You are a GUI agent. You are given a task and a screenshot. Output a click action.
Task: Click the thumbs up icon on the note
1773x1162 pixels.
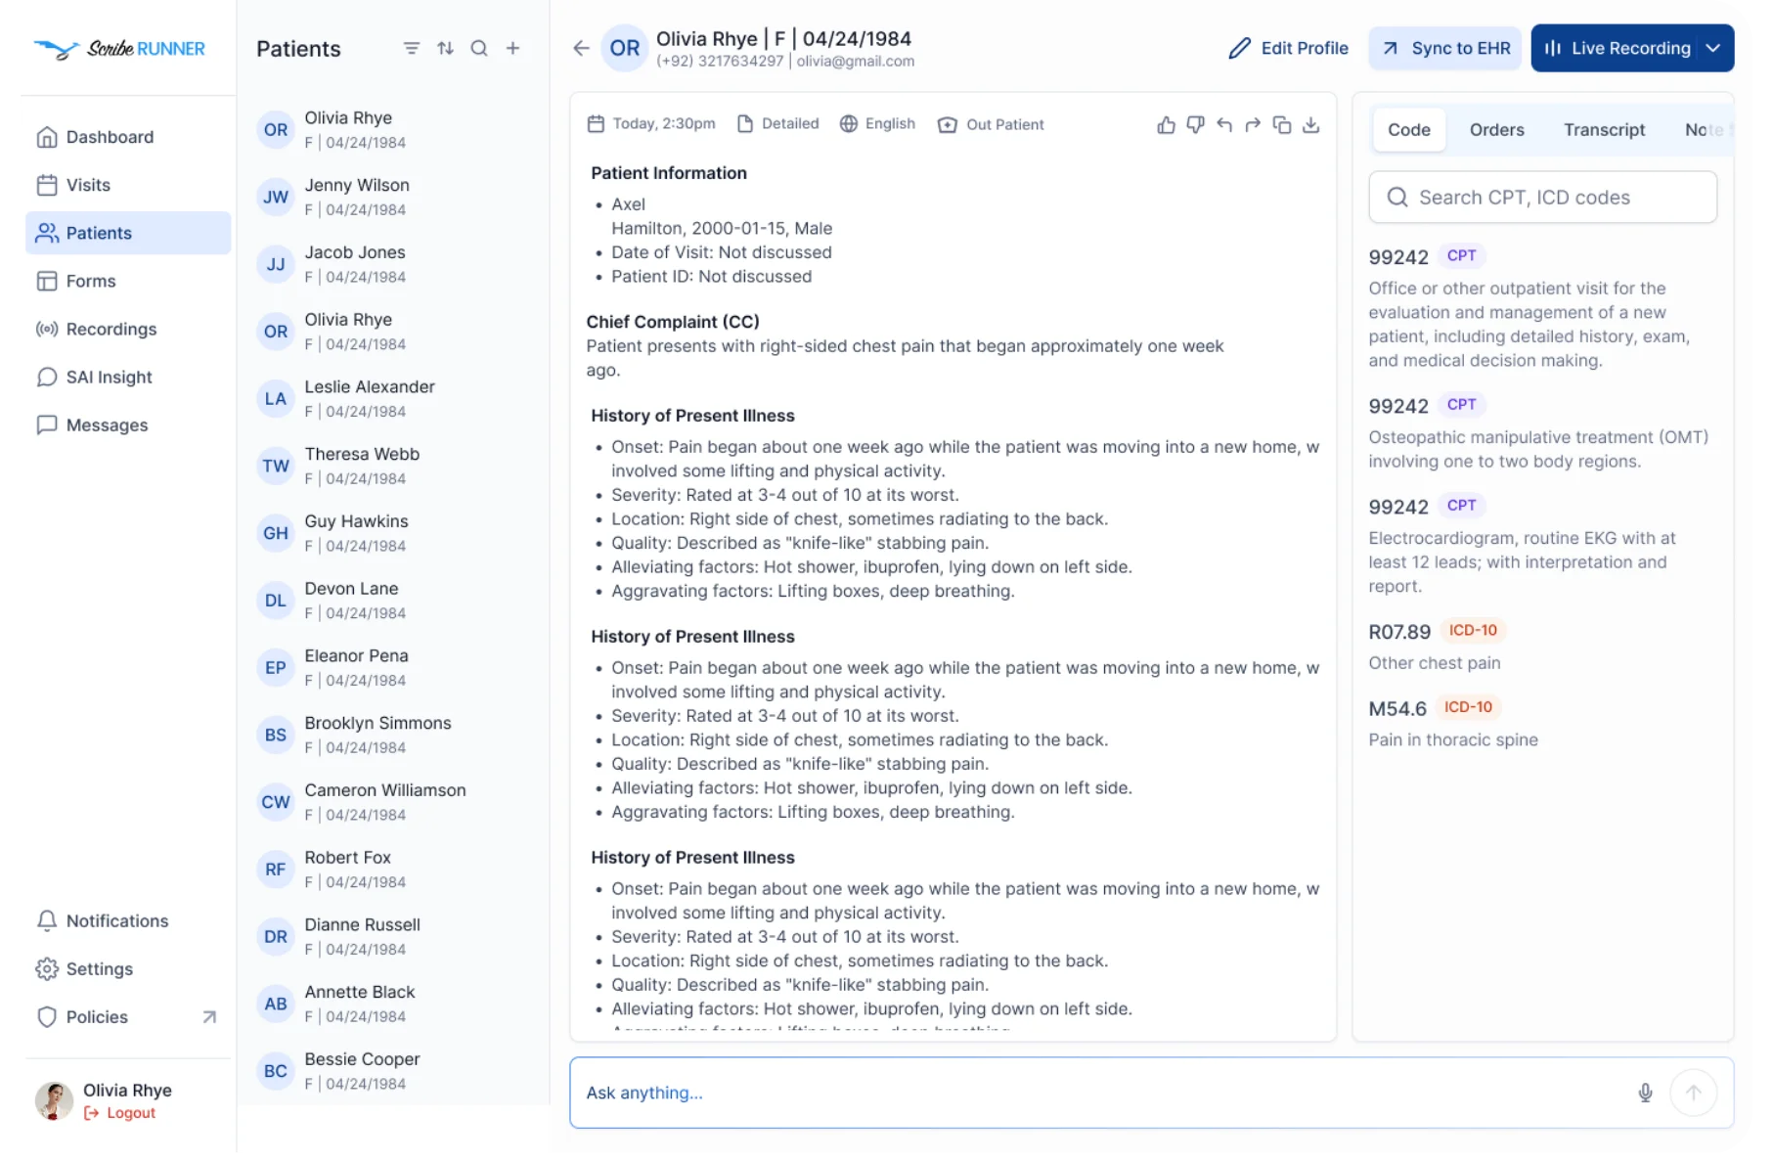coord(1166,125)
